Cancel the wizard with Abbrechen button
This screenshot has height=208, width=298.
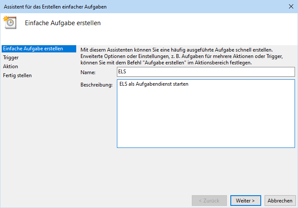[280, 200]
